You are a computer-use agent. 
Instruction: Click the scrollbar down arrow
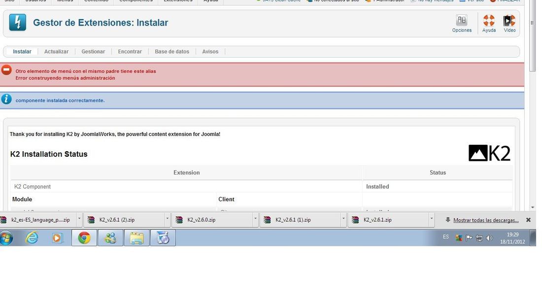(x=533, y=207)
